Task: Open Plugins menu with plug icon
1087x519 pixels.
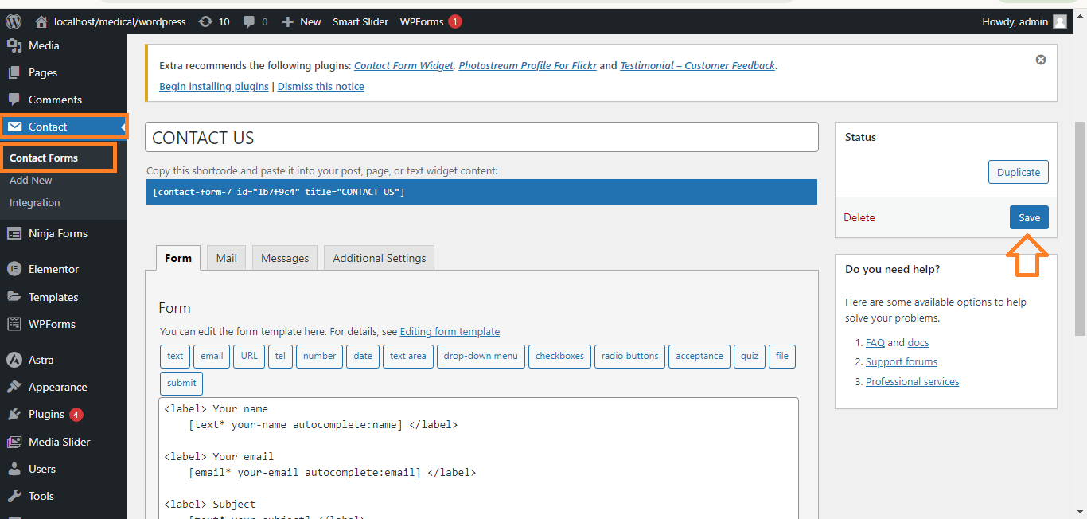Action: 14,414
